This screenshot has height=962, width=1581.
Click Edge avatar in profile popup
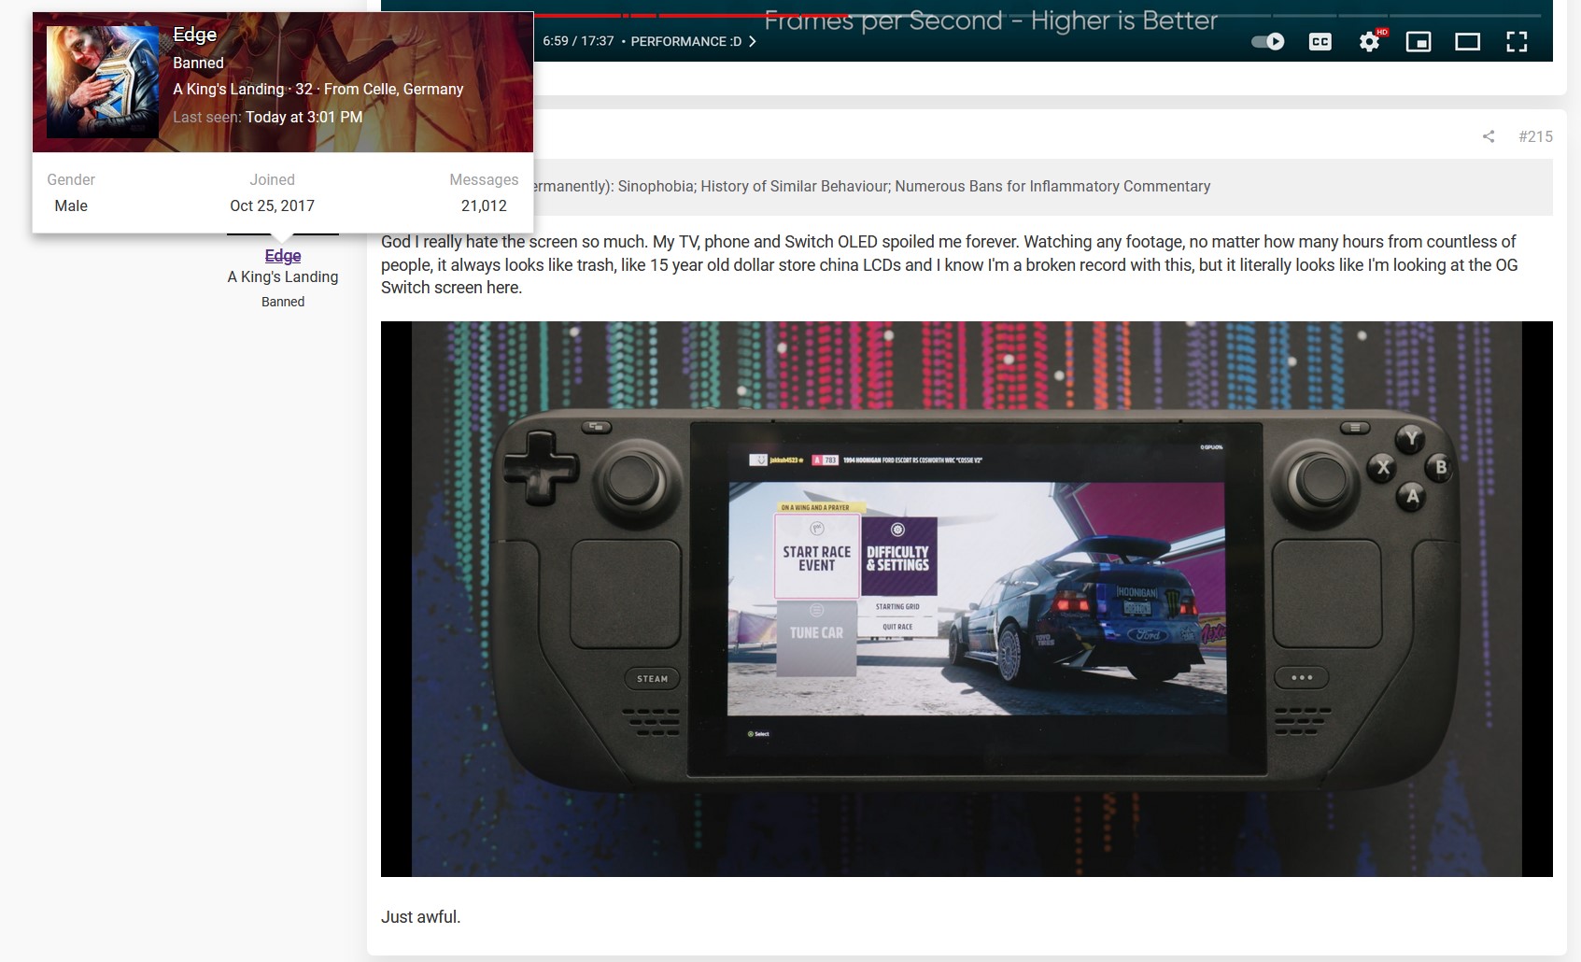(103, 82)
